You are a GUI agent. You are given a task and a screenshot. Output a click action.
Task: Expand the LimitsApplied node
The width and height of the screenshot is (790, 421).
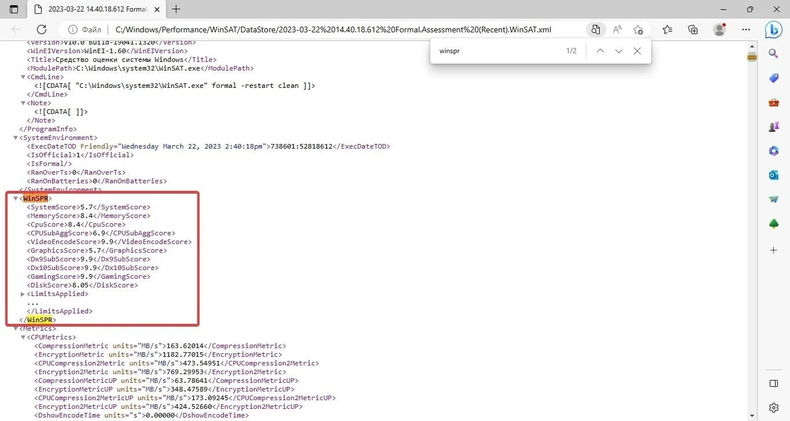pos(23,294)
